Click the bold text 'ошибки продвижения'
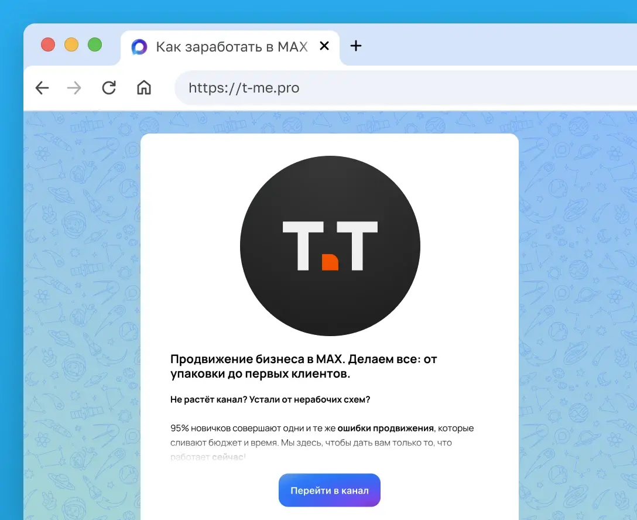 385,428
